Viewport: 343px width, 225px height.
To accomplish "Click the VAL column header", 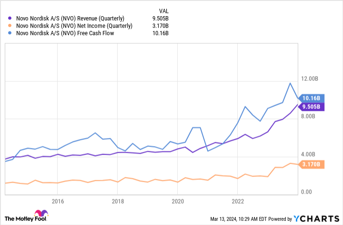I will tap(163, 11).
